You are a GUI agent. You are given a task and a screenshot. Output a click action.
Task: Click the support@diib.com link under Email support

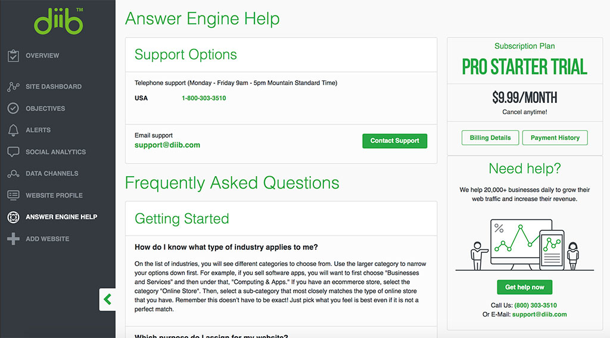point(167,145)
